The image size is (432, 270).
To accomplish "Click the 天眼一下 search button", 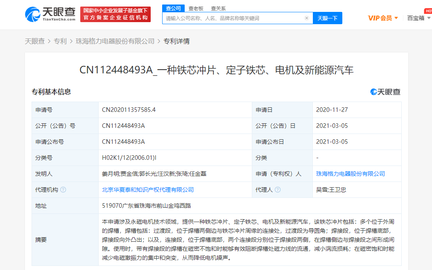I will click(x=327, y=18).
